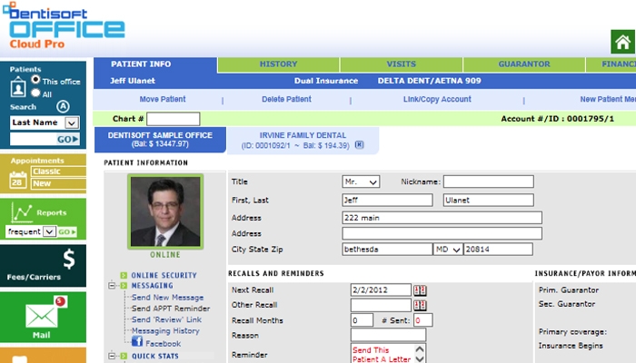636x363 pixels.
Task: Click Send 'Review' Link
Action: tap(166, 319)
